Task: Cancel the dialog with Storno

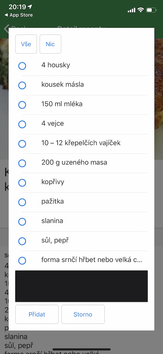Action: pyautogui.click(x=83, y=314)
